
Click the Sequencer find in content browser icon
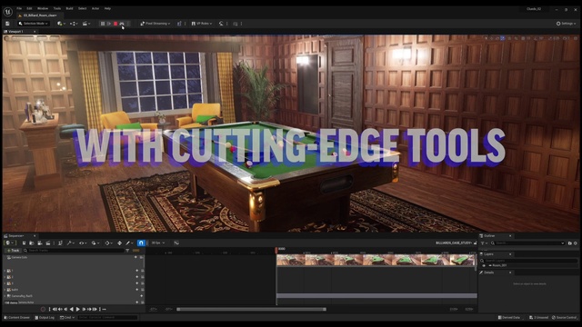(32, 243)
